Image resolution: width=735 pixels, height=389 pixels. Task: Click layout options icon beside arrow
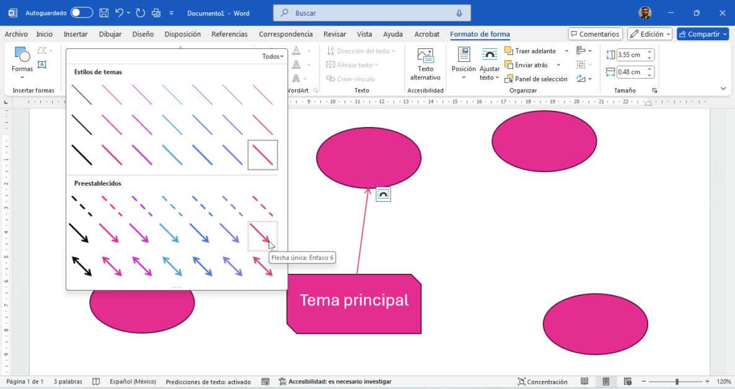pyautogui.click(x=383, y=194)
